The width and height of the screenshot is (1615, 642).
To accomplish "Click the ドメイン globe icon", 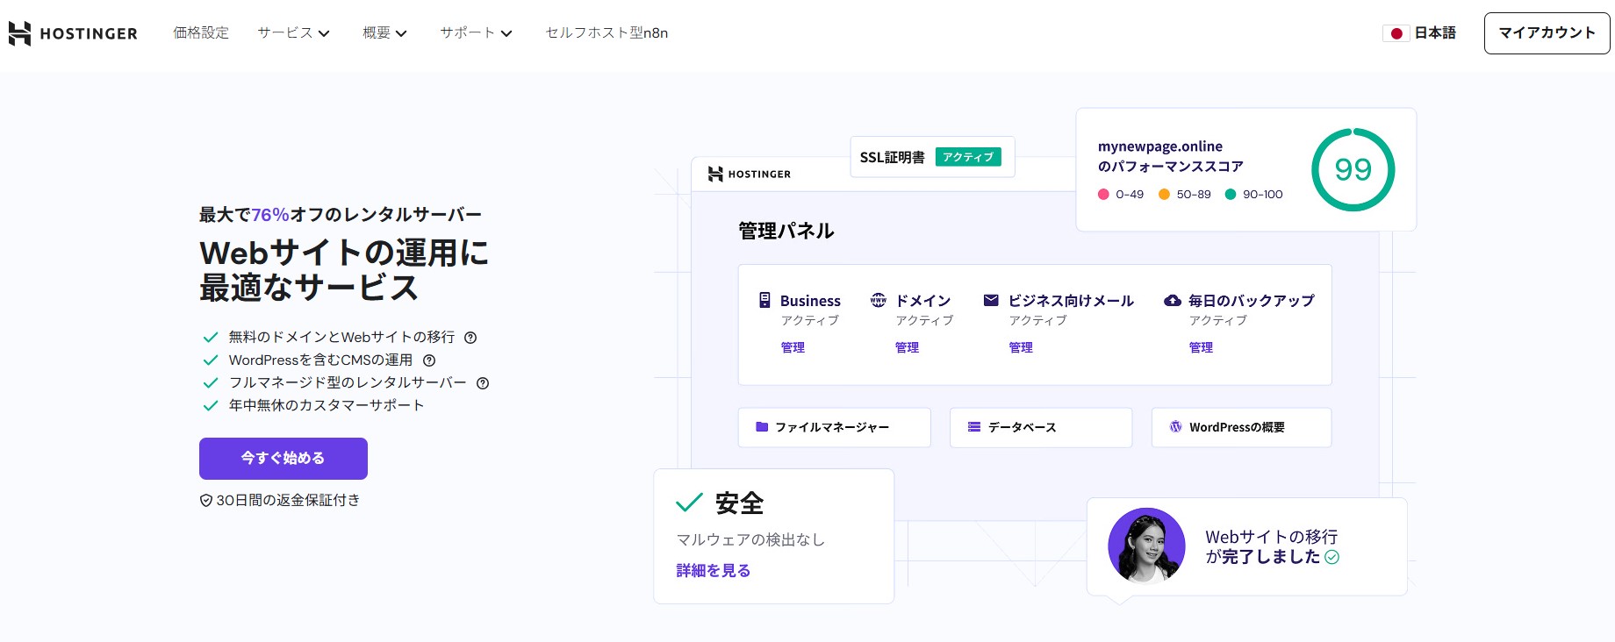I will coord(879,300).
